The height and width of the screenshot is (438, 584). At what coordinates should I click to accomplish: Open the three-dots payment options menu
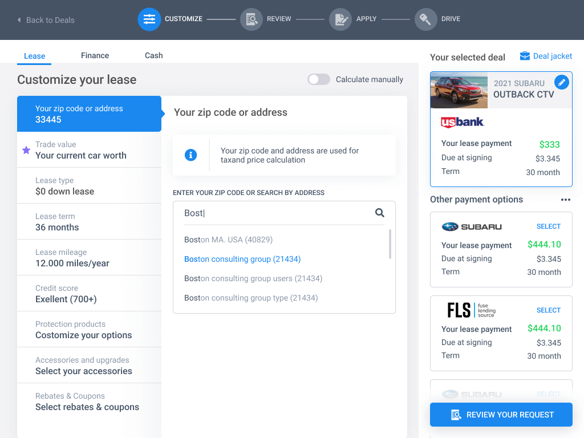point(565,200)
